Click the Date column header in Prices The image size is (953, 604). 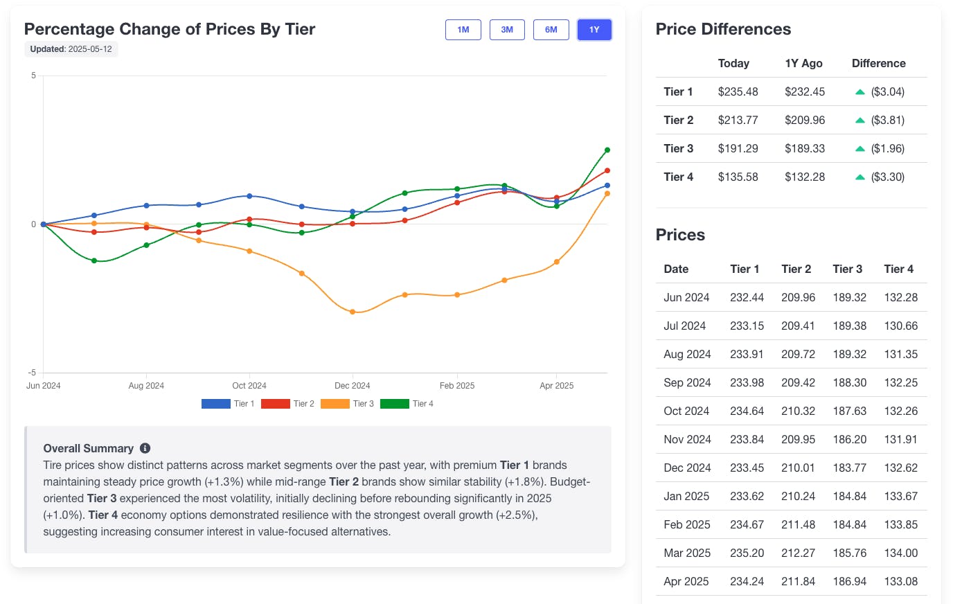click(x=676, y=269)
